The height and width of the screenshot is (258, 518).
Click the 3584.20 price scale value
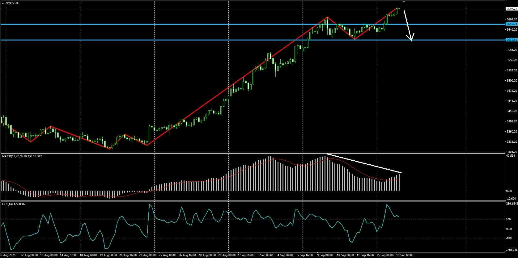(512, 50)
